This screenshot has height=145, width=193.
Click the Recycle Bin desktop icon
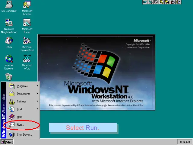coord(9,77)
